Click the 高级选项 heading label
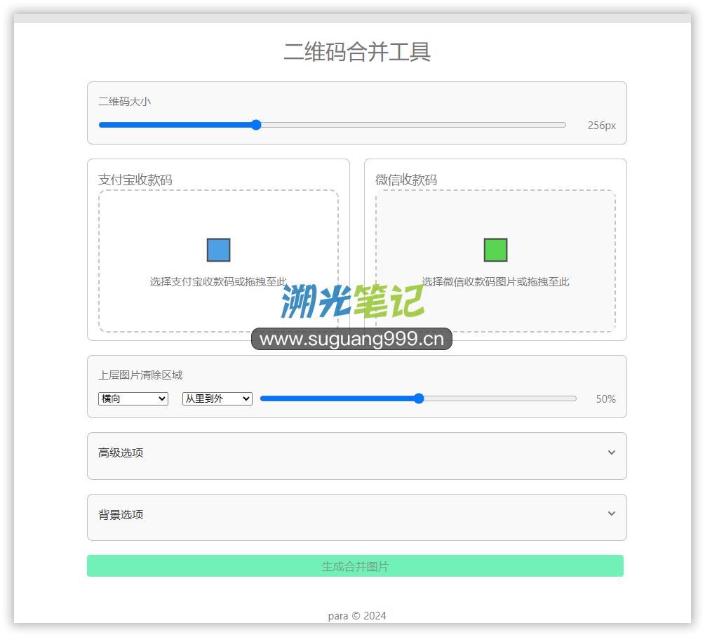Screen dimensions: 705x637 point(121,452)
